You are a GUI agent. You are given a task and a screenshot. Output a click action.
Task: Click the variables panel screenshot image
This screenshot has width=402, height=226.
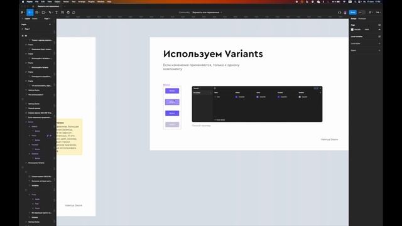(257, 104)
